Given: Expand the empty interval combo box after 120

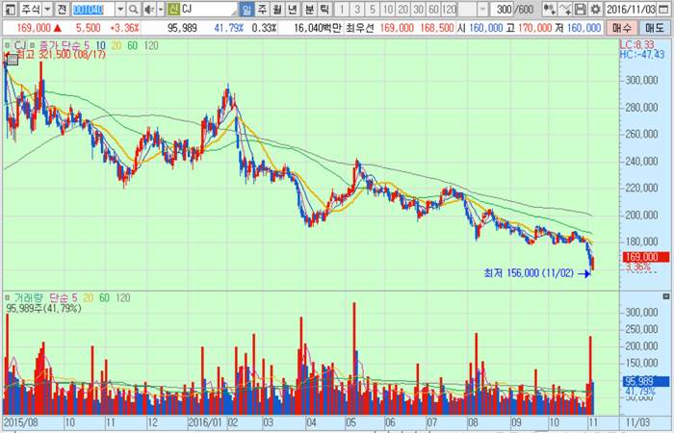Looking at the screenshot, I should click(x=471, y=9).
